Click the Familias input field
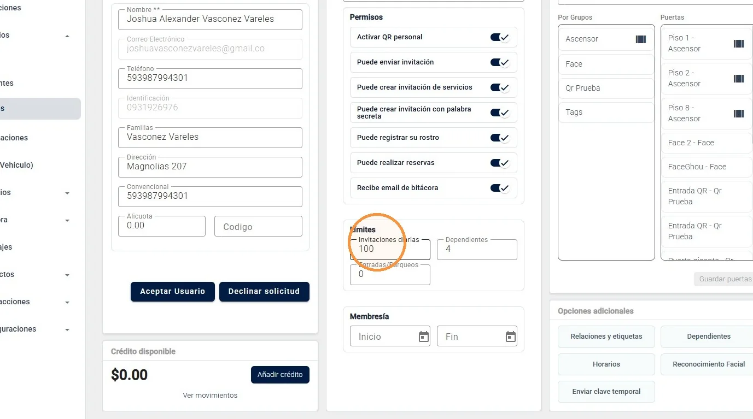The width and height of the screenshot is (753, 419). [x=210, y=138]
